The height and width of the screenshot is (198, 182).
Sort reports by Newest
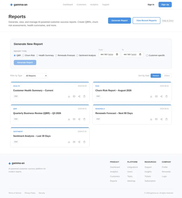point(156,76)
